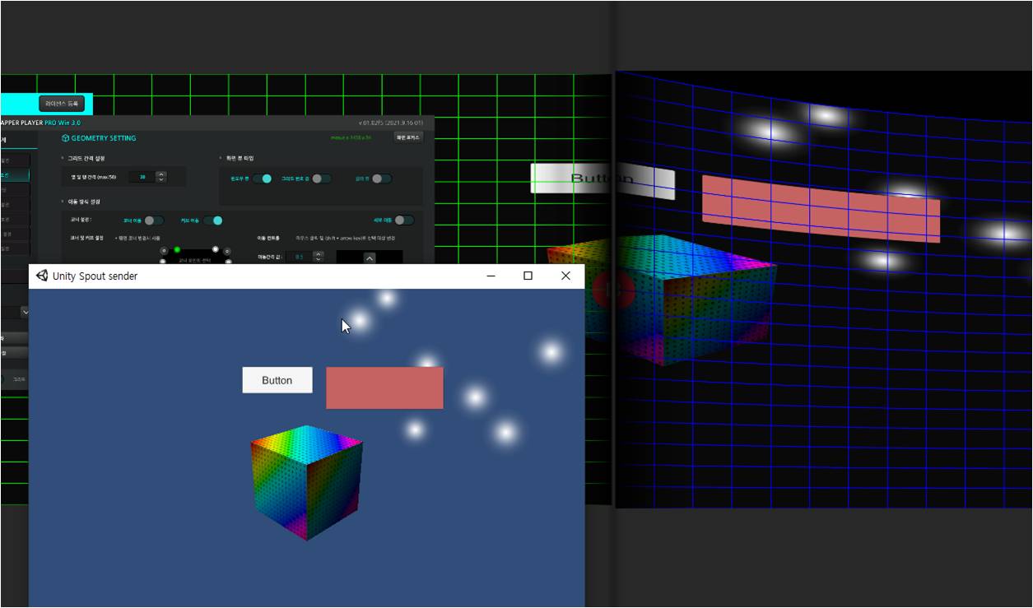Click the 라이선스 등록 button
Image resolution: width=1033 pixels, height=608 pixels.
click(62, 104)
